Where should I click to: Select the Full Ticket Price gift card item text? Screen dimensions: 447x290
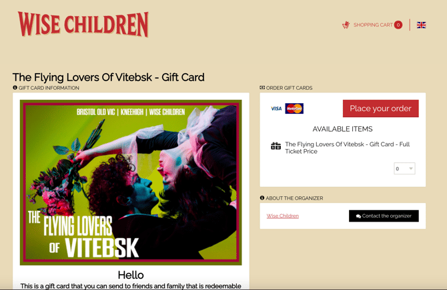[x=347, y=148]
